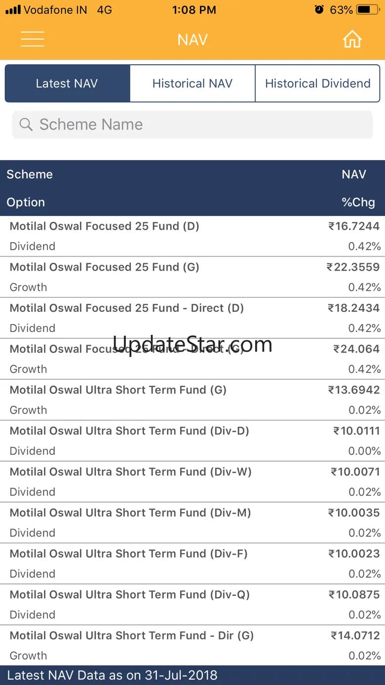
Task: Tap the alarm clock status icon
Action: [319, 9]
